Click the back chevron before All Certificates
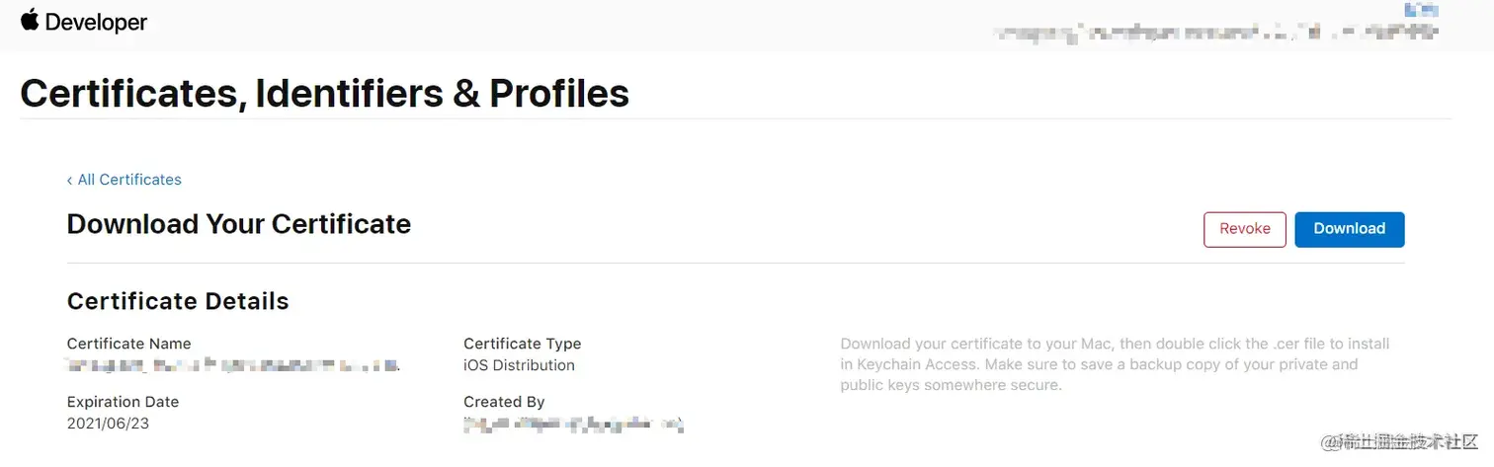The image size is (1494, 467). [x=69, y=180]
